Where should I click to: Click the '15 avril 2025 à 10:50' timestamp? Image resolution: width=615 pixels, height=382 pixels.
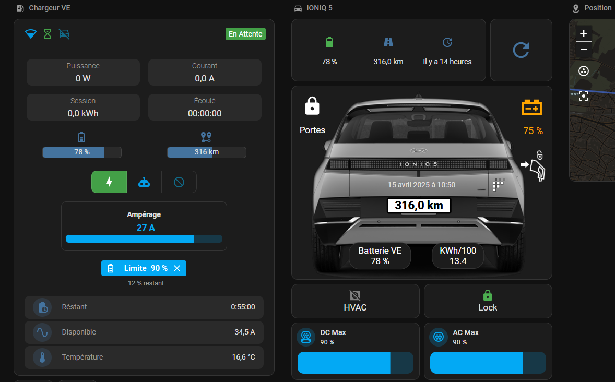(422, 185)
